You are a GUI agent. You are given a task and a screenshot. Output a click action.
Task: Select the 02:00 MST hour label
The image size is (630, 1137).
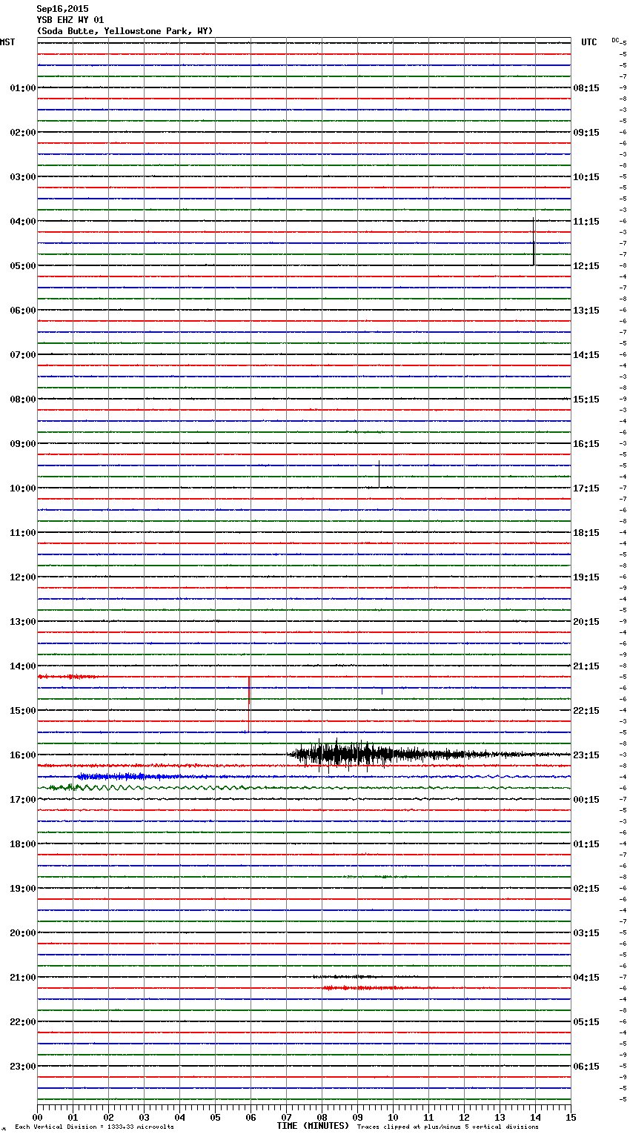click(22, 133)
